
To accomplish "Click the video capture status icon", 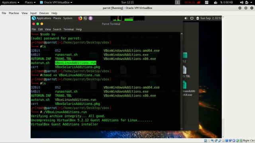I will 230,141.
